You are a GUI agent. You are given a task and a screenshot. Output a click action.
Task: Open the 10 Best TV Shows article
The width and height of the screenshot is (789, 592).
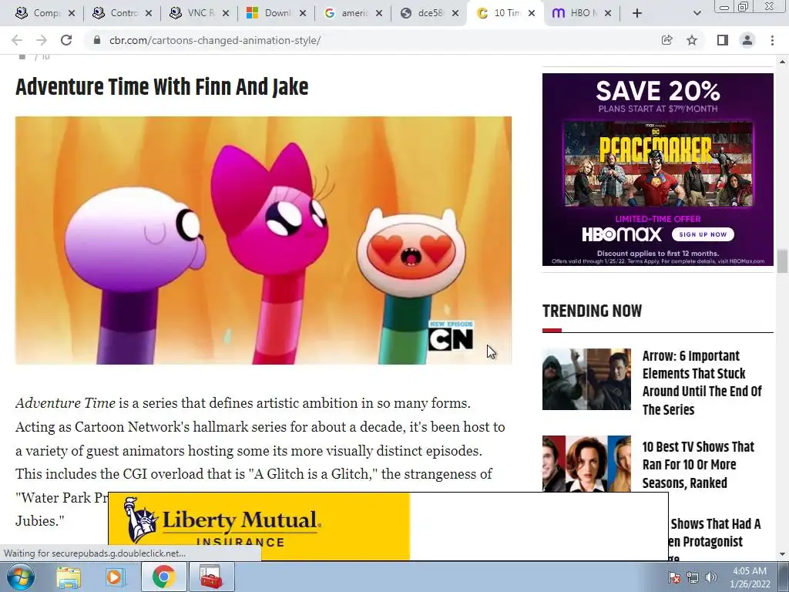point(698,465)
